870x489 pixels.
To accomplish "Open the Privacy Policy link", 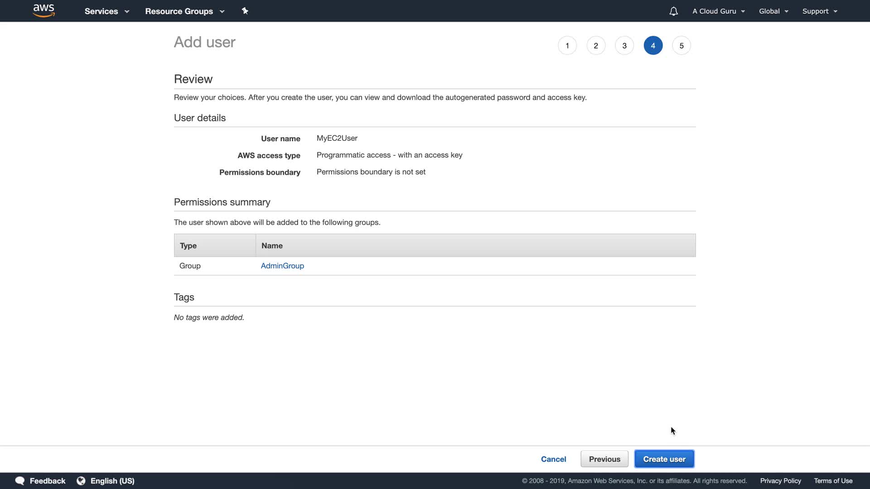I will [x=780, y=481].
